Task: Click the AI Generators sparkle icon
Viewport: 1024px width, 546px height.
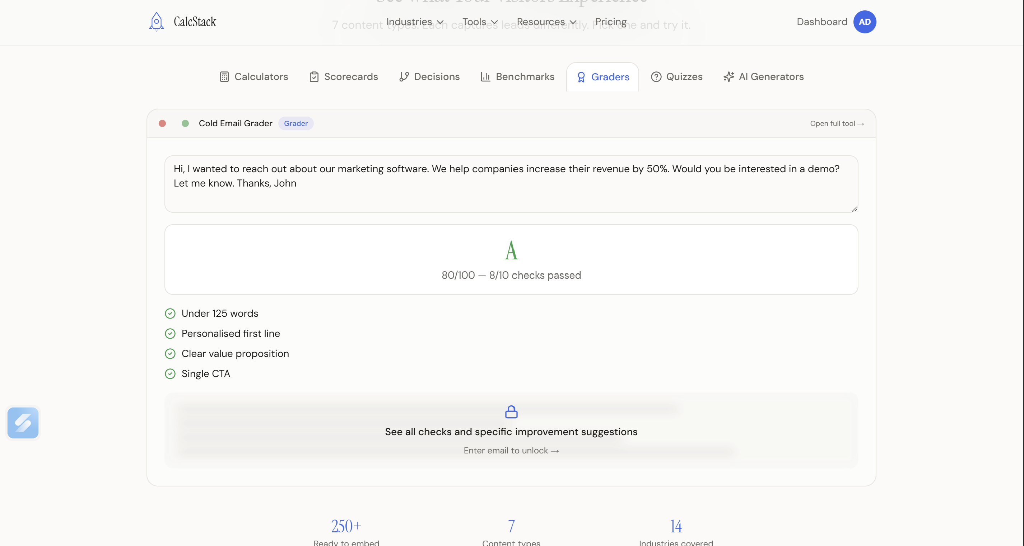Action: tap(729, 77)
